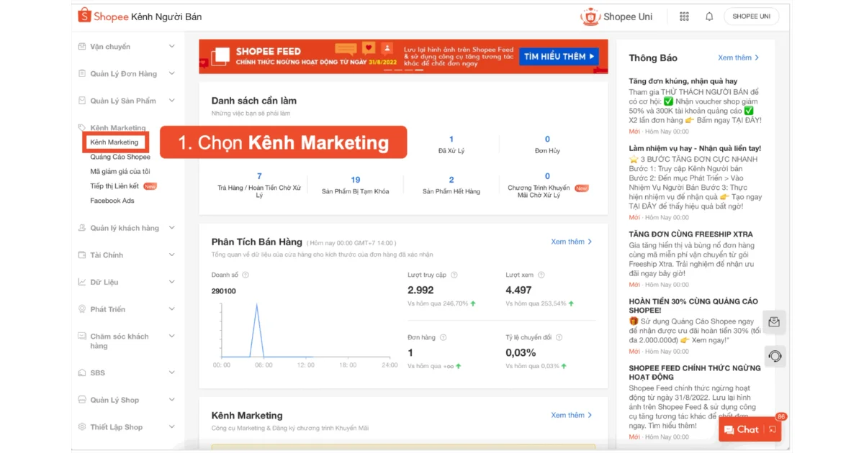Click help icon next to Doanh số
This screenshot has width=864, height=453.
(x=246, y=275)
